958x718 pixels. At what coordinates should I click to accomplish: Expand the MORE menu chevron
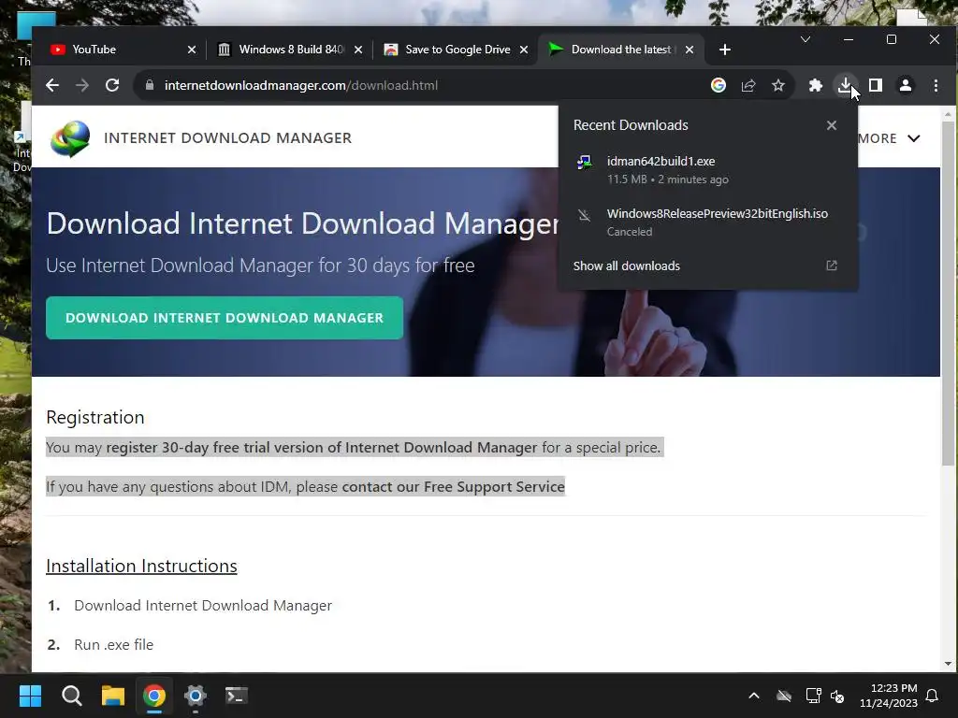point(914,138)
